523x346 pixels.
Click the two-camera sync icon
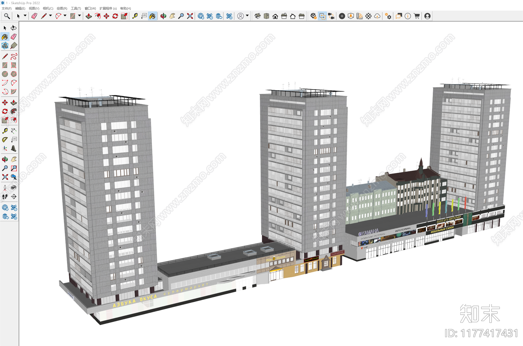(x=331, y=16)
